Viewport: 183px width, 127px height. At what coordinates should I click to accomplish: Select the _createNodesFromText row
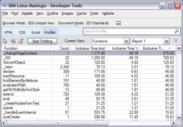pyautogui.click(x=89, y=103)
